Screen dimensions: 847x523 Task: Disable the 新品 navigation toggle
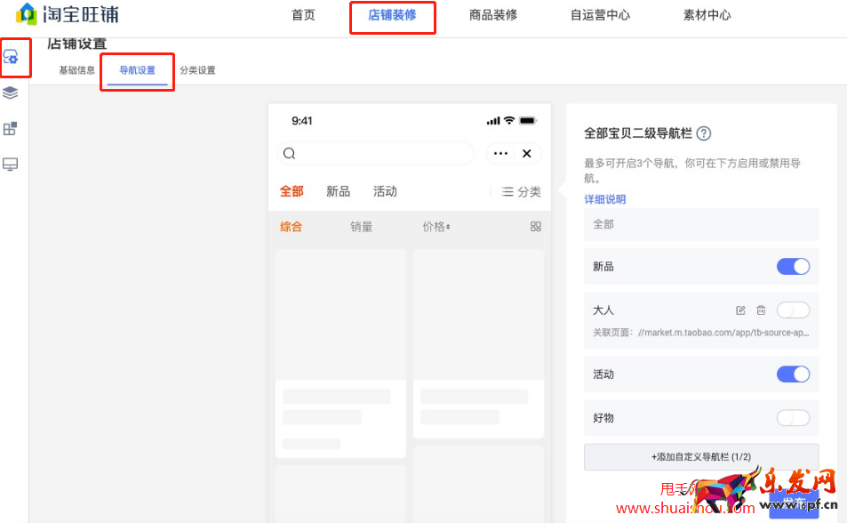click(792, 266)
